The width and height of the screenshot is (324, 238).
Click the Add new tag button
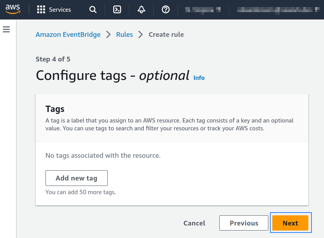click(76, 178)
